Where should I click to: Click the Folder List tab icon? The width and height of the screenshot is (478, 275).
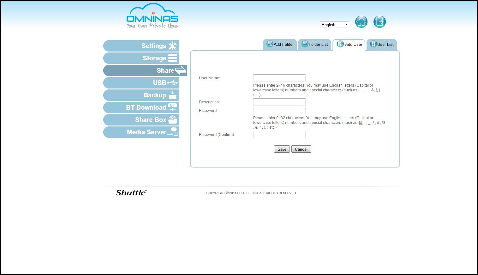coord(305,44)
